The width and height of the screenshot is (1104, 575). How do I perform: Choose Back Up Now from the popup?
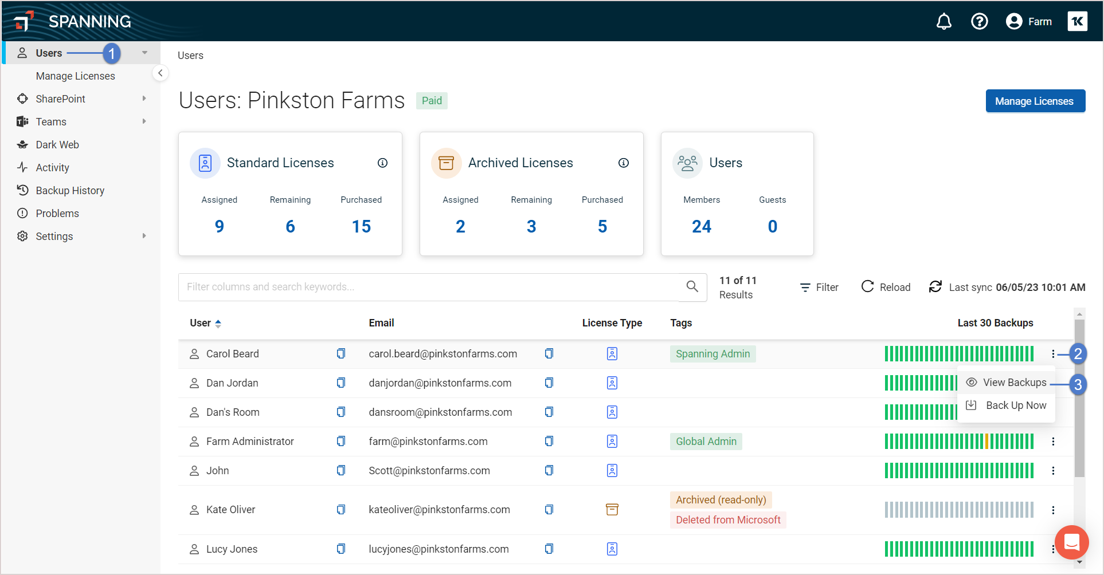pyautogui.click(x=1007, y=405)
